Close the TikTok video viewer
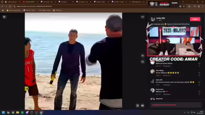 tap(4, 17)
